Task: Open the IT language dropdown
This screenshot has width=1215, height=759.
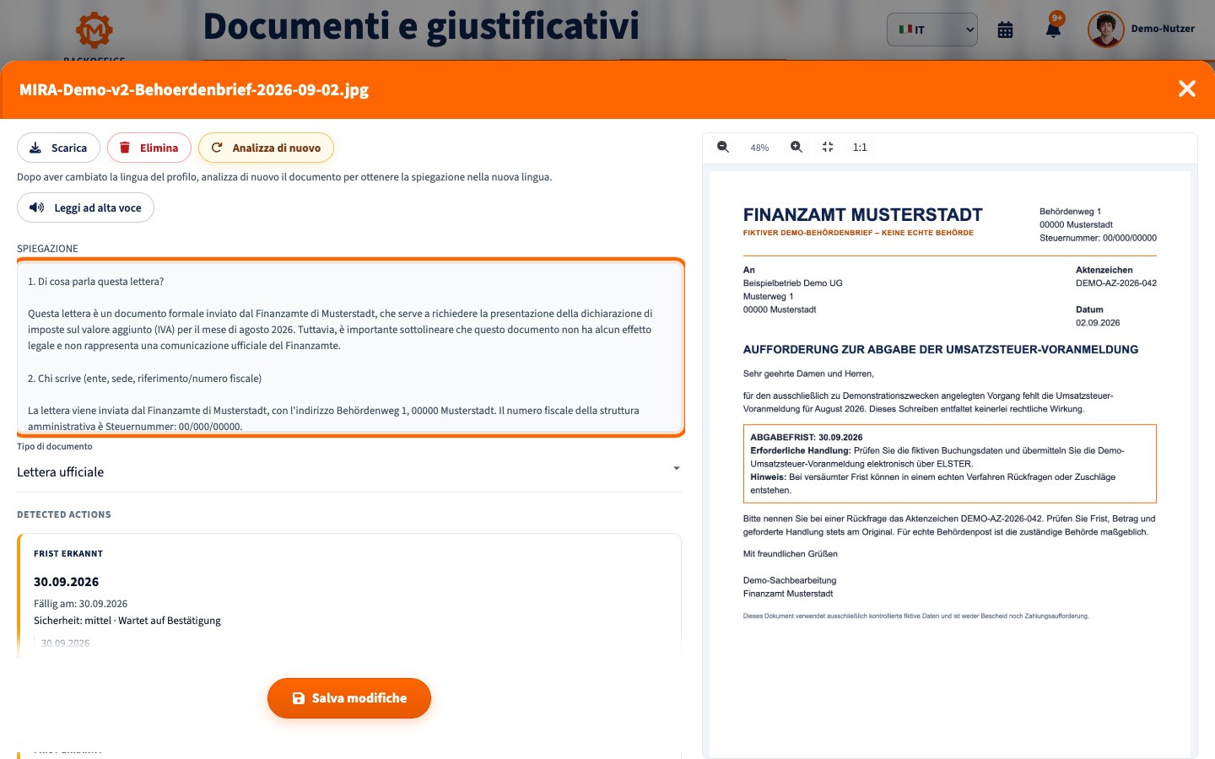Action: coord(932,30)
